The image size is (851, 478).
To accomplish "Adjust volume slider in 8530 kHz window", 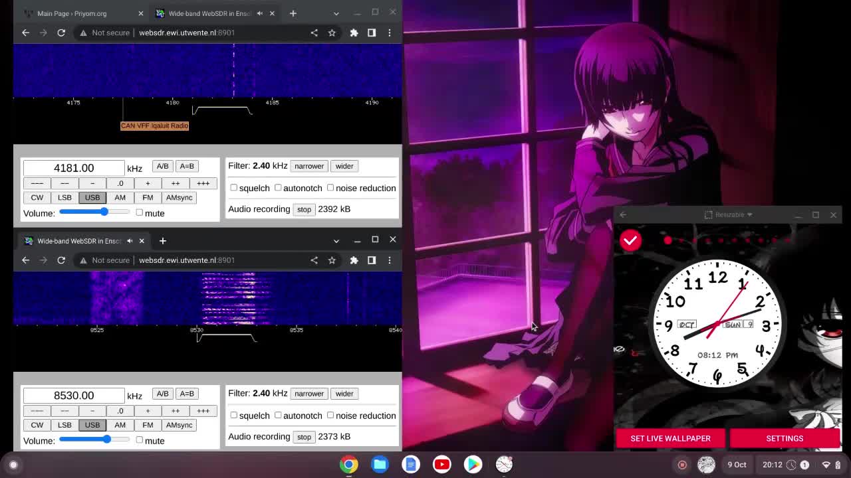I will 94,439.
